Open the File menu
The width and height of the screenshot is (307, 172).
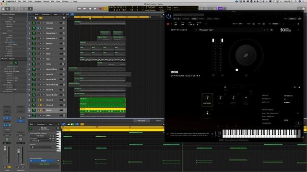19,1
